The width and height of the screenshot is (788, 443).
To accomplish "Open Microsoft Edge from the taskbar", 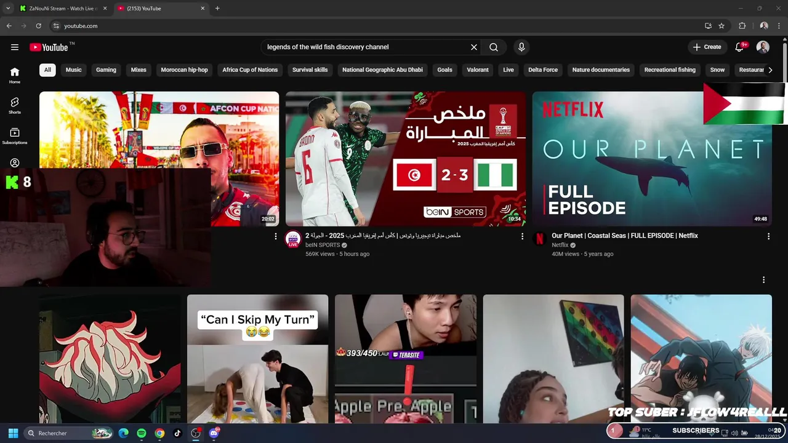I will 124,433.
